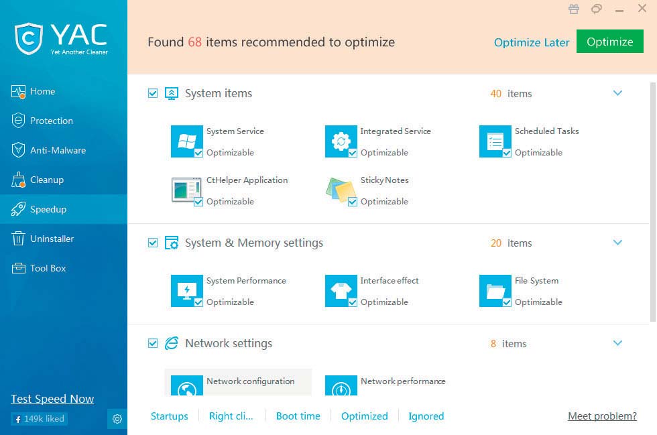Open the Startups tab link
The width and height of the screenshot is (657, 435).
pyautogui.click(x=169, y=416)
